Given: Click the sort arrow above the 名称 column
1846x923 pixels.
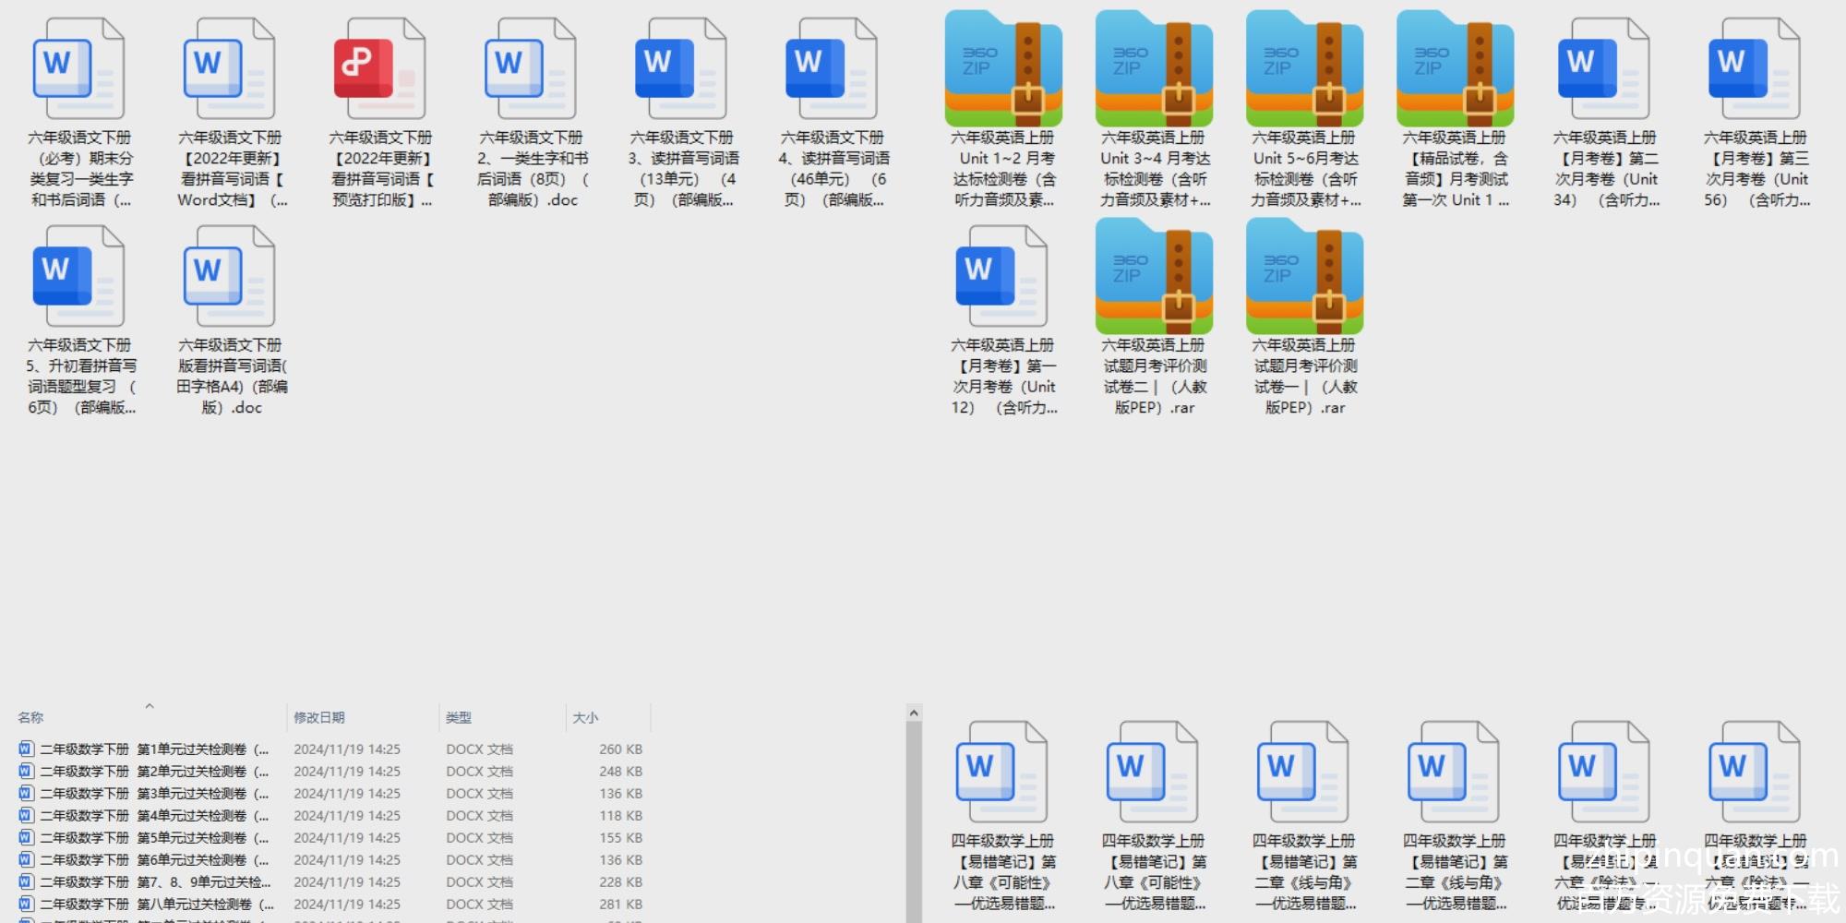Looking at the screenshot, I should (150, 706).
